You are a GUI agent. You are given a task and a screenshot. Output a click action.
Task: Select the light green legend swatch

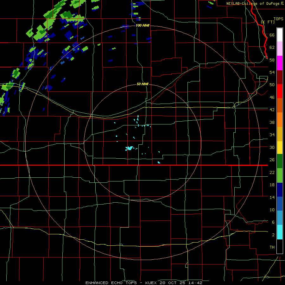pyautogui.click(x=280, y=175)
